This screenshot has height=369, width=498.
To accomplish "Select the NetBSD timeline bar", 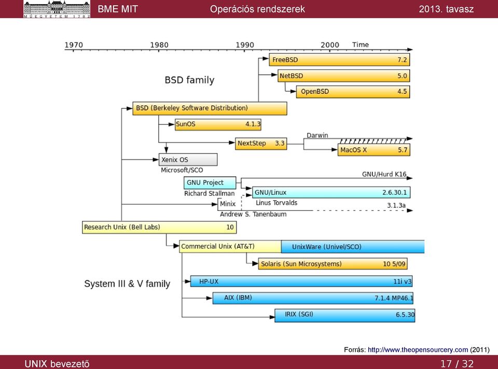I will point(343,76).
